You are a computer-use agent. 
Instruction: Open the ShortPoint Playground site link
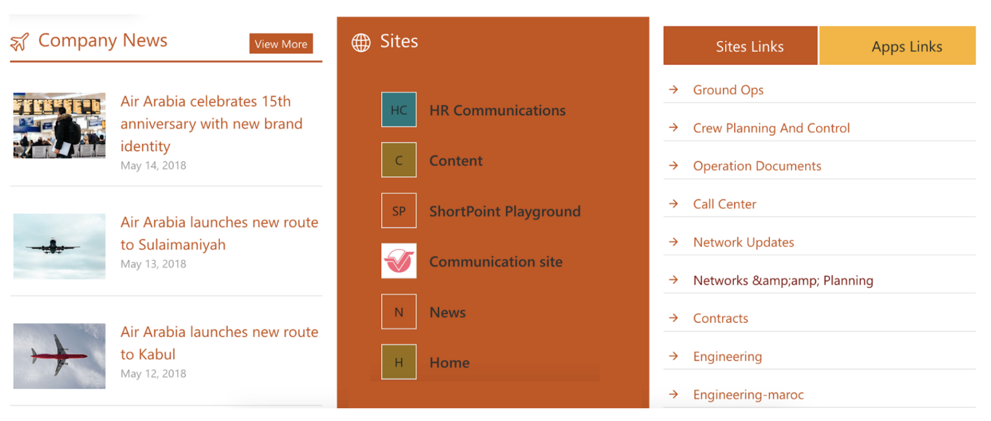click(x=505, y=212)
